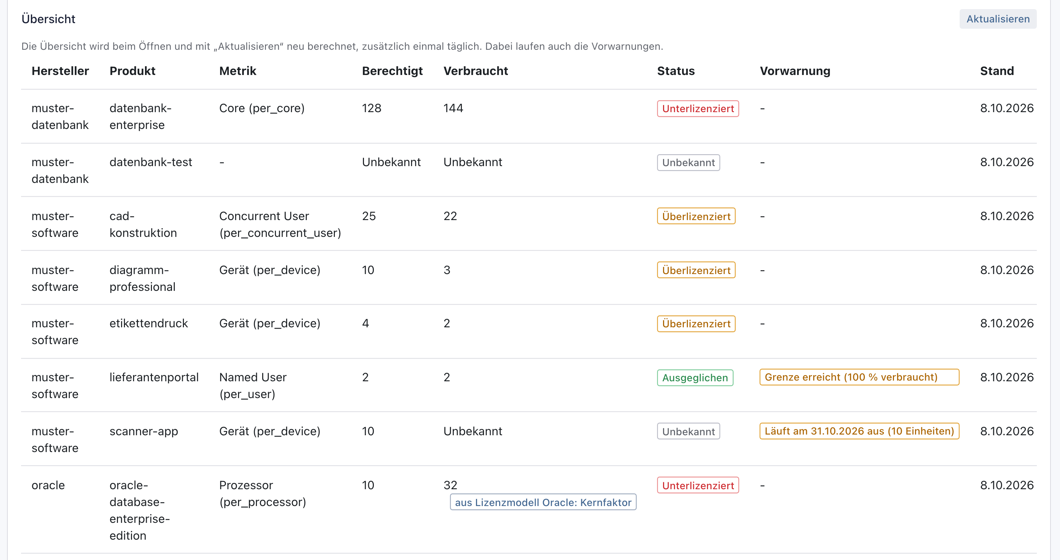Click the Stand column header
Screen dimensions: 1060x560
point(996,71)
